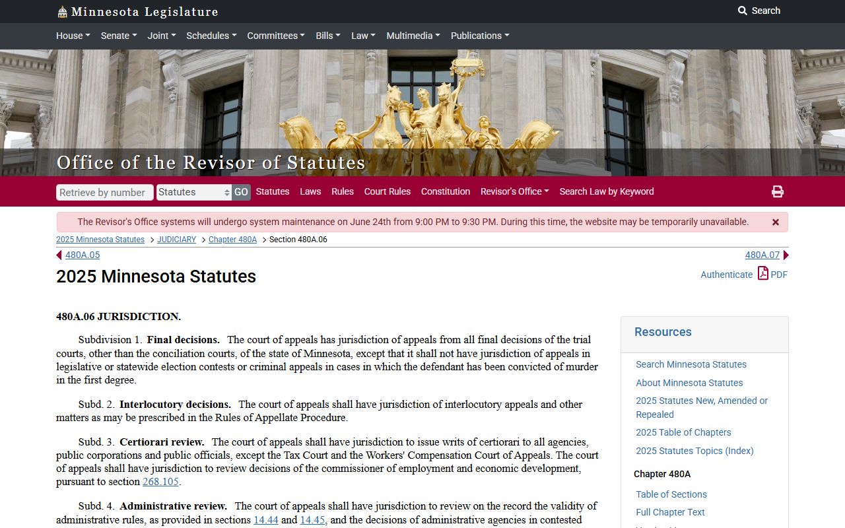
Task: Open the Multimedia dropdown
Action: [413, 36]
